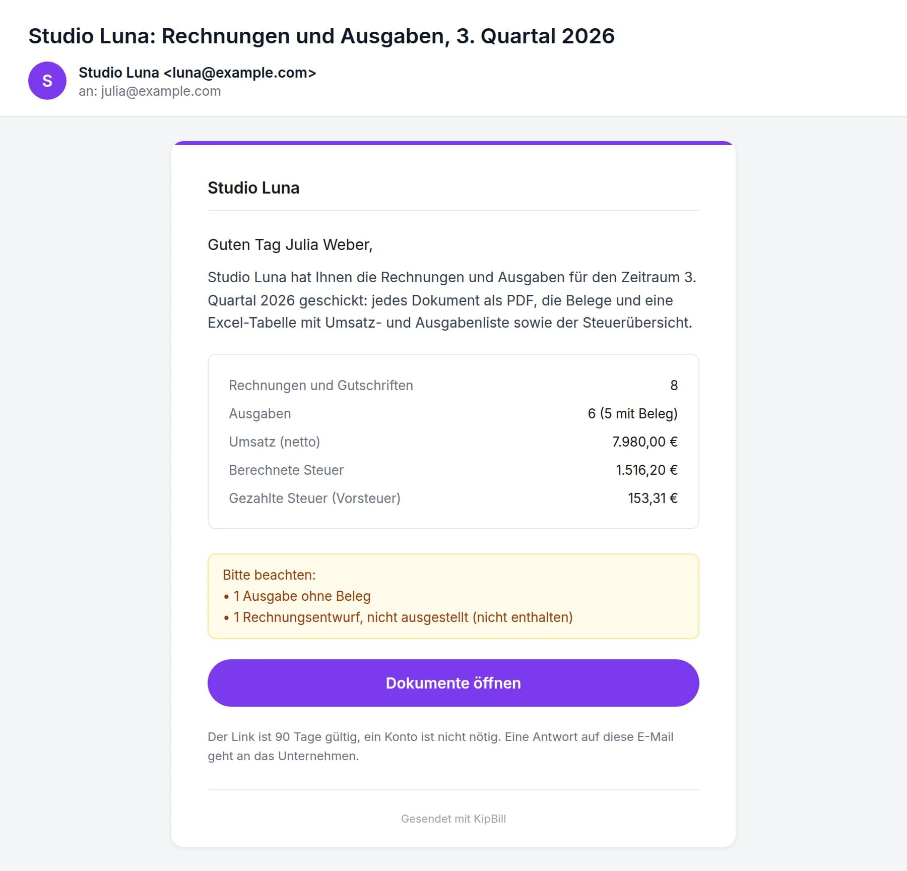Select the amount 1.516,20 €
This screenshot has height=871, width=907.
pos(646,470)
